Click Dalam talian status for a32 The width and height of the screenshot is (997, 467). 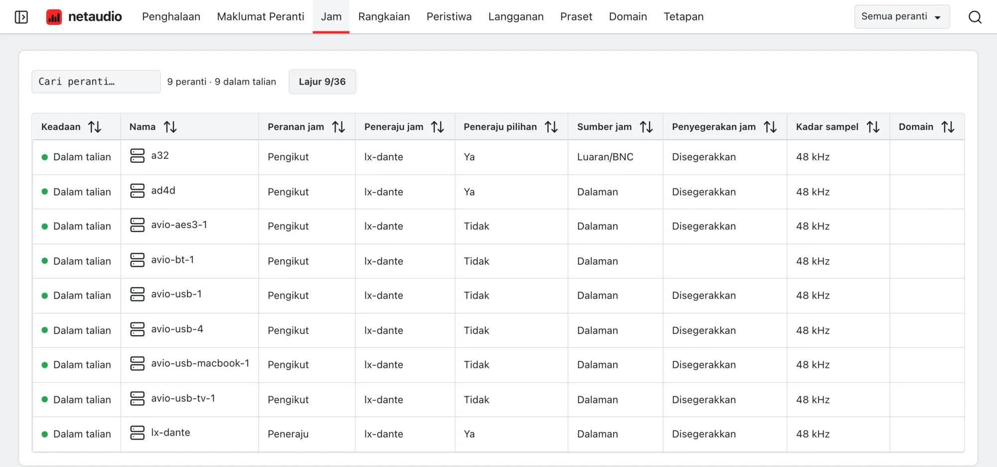point(82,157)
